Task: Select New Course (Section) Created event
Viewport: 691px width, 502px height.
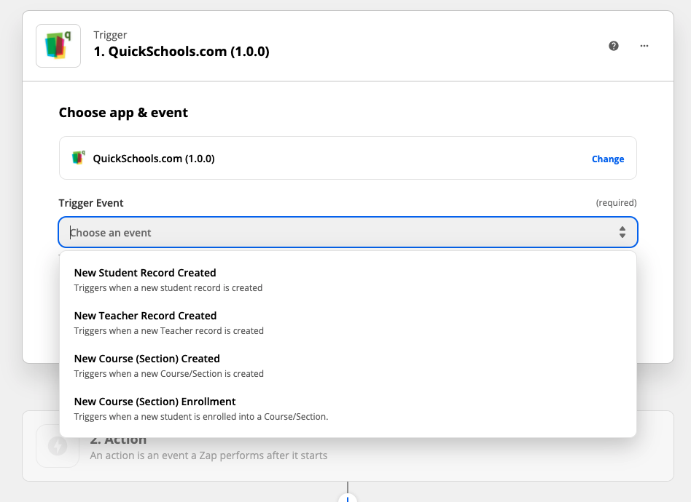Action: 348,366
